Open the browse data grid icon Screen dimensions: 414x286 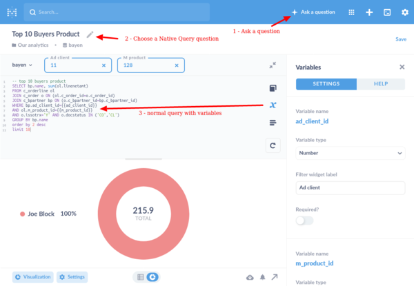pos(351,12)
